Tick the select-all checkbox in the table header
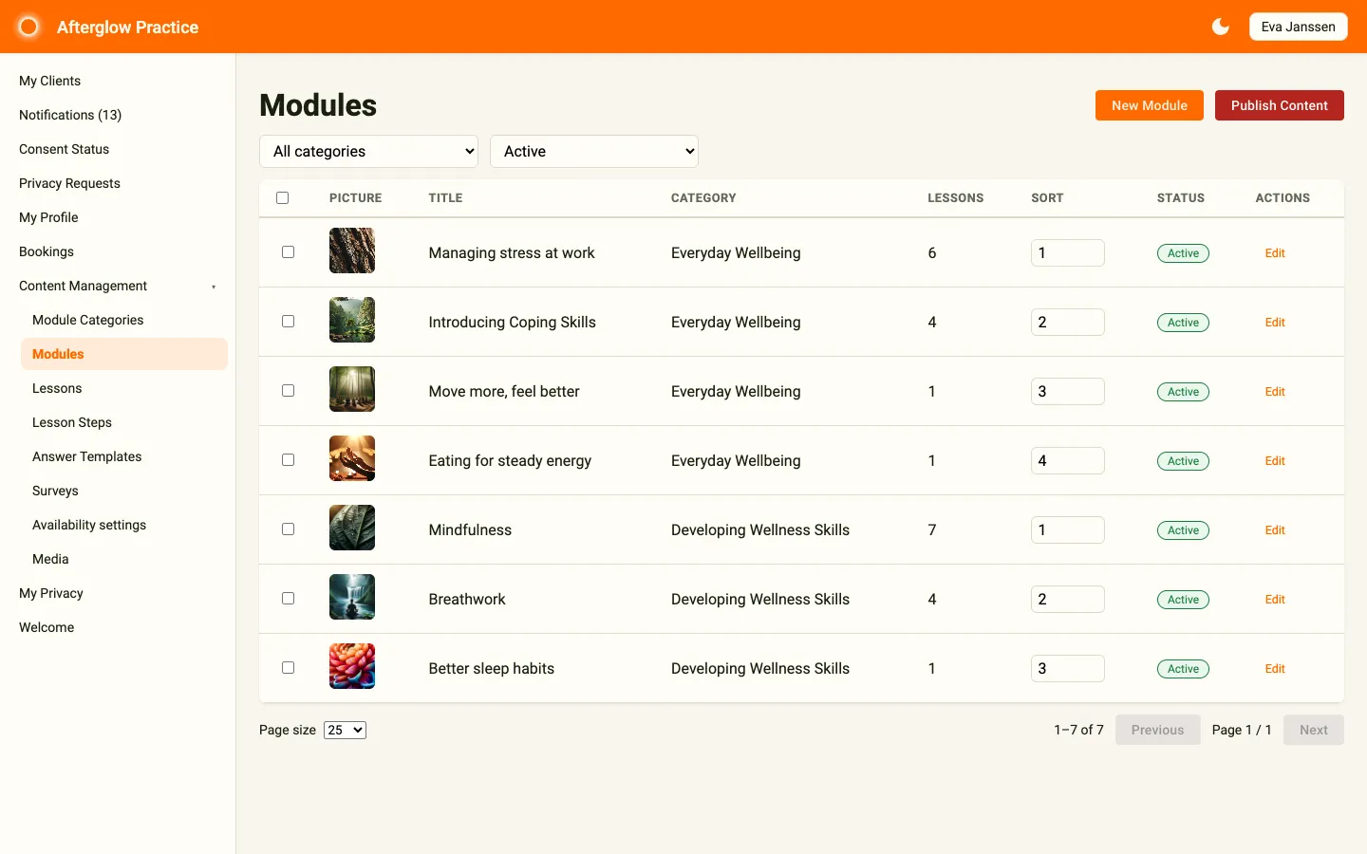1367x854 pixels. [282, 198]
